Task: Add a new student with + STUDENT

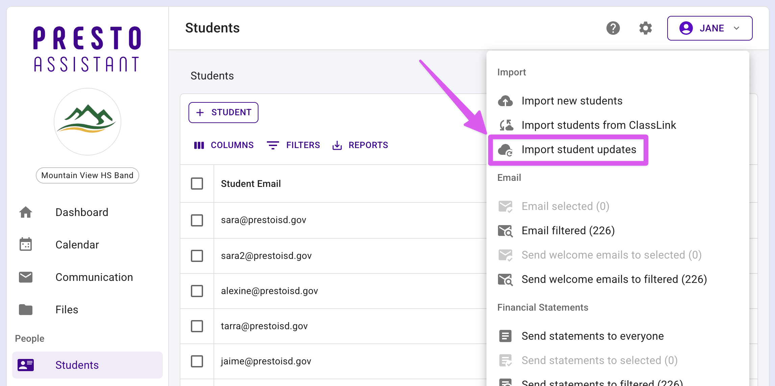Action: 223,113
